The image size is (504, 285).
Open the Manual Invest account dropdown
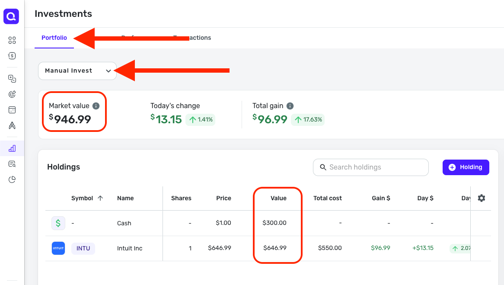click(77, 71)
